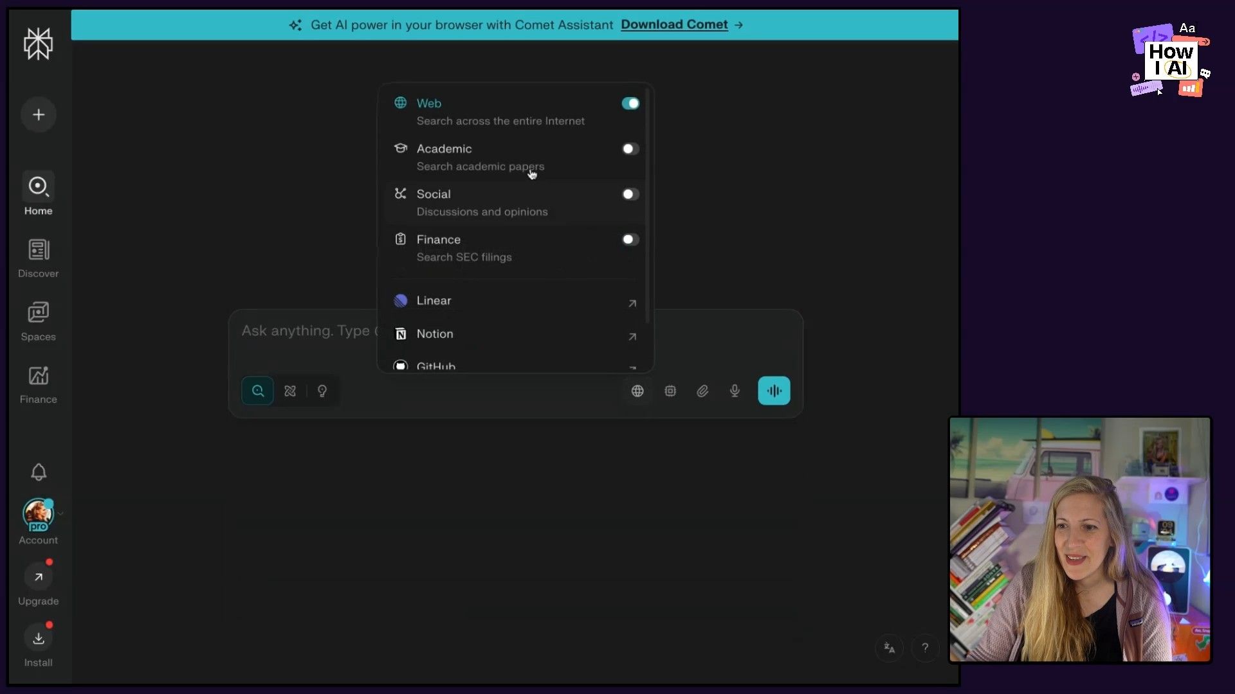
Task: Click the Upgrade arrow icon
Action: tap(39, 577)
